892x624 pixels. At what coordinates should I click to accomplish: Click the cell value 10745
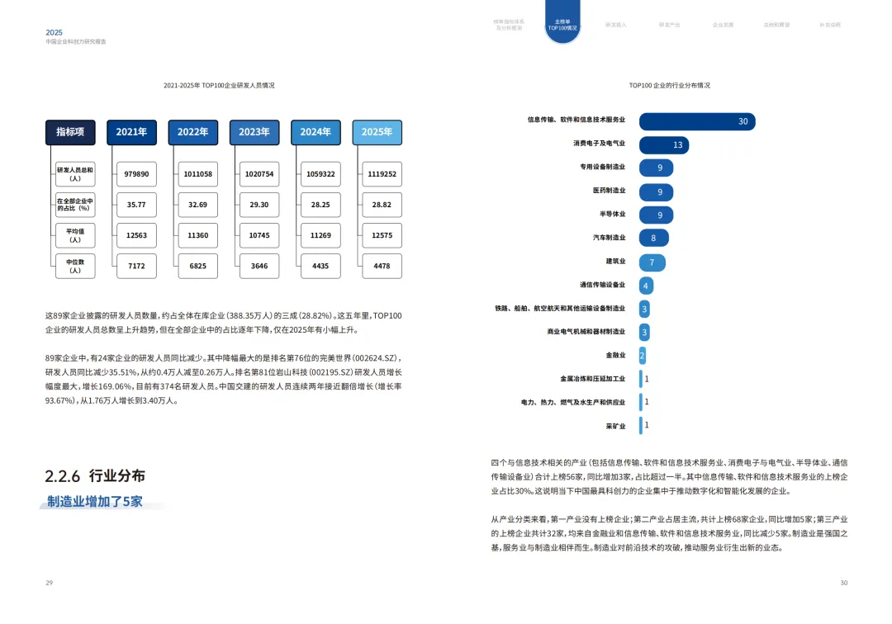pyautogui.click(x=259, y=235)
